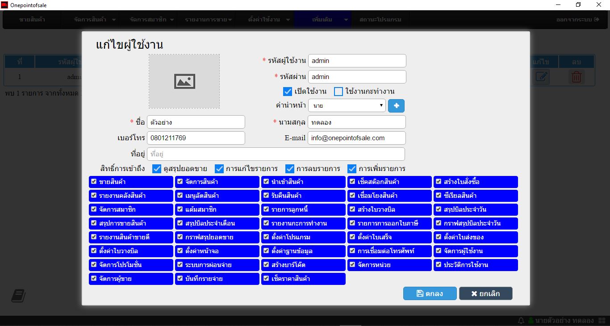Viewport: 610px width, 326px height.
Task: Enable the ใช้งานกะทำงาน checkbox
Action: tap(338, 92)
